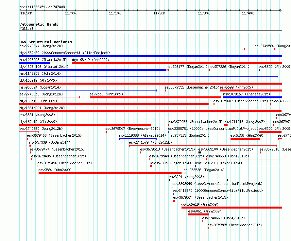Select esv3413375 1000GenomesConsortiumPilotProject label
291x241 pixels.
coord(218,191)
